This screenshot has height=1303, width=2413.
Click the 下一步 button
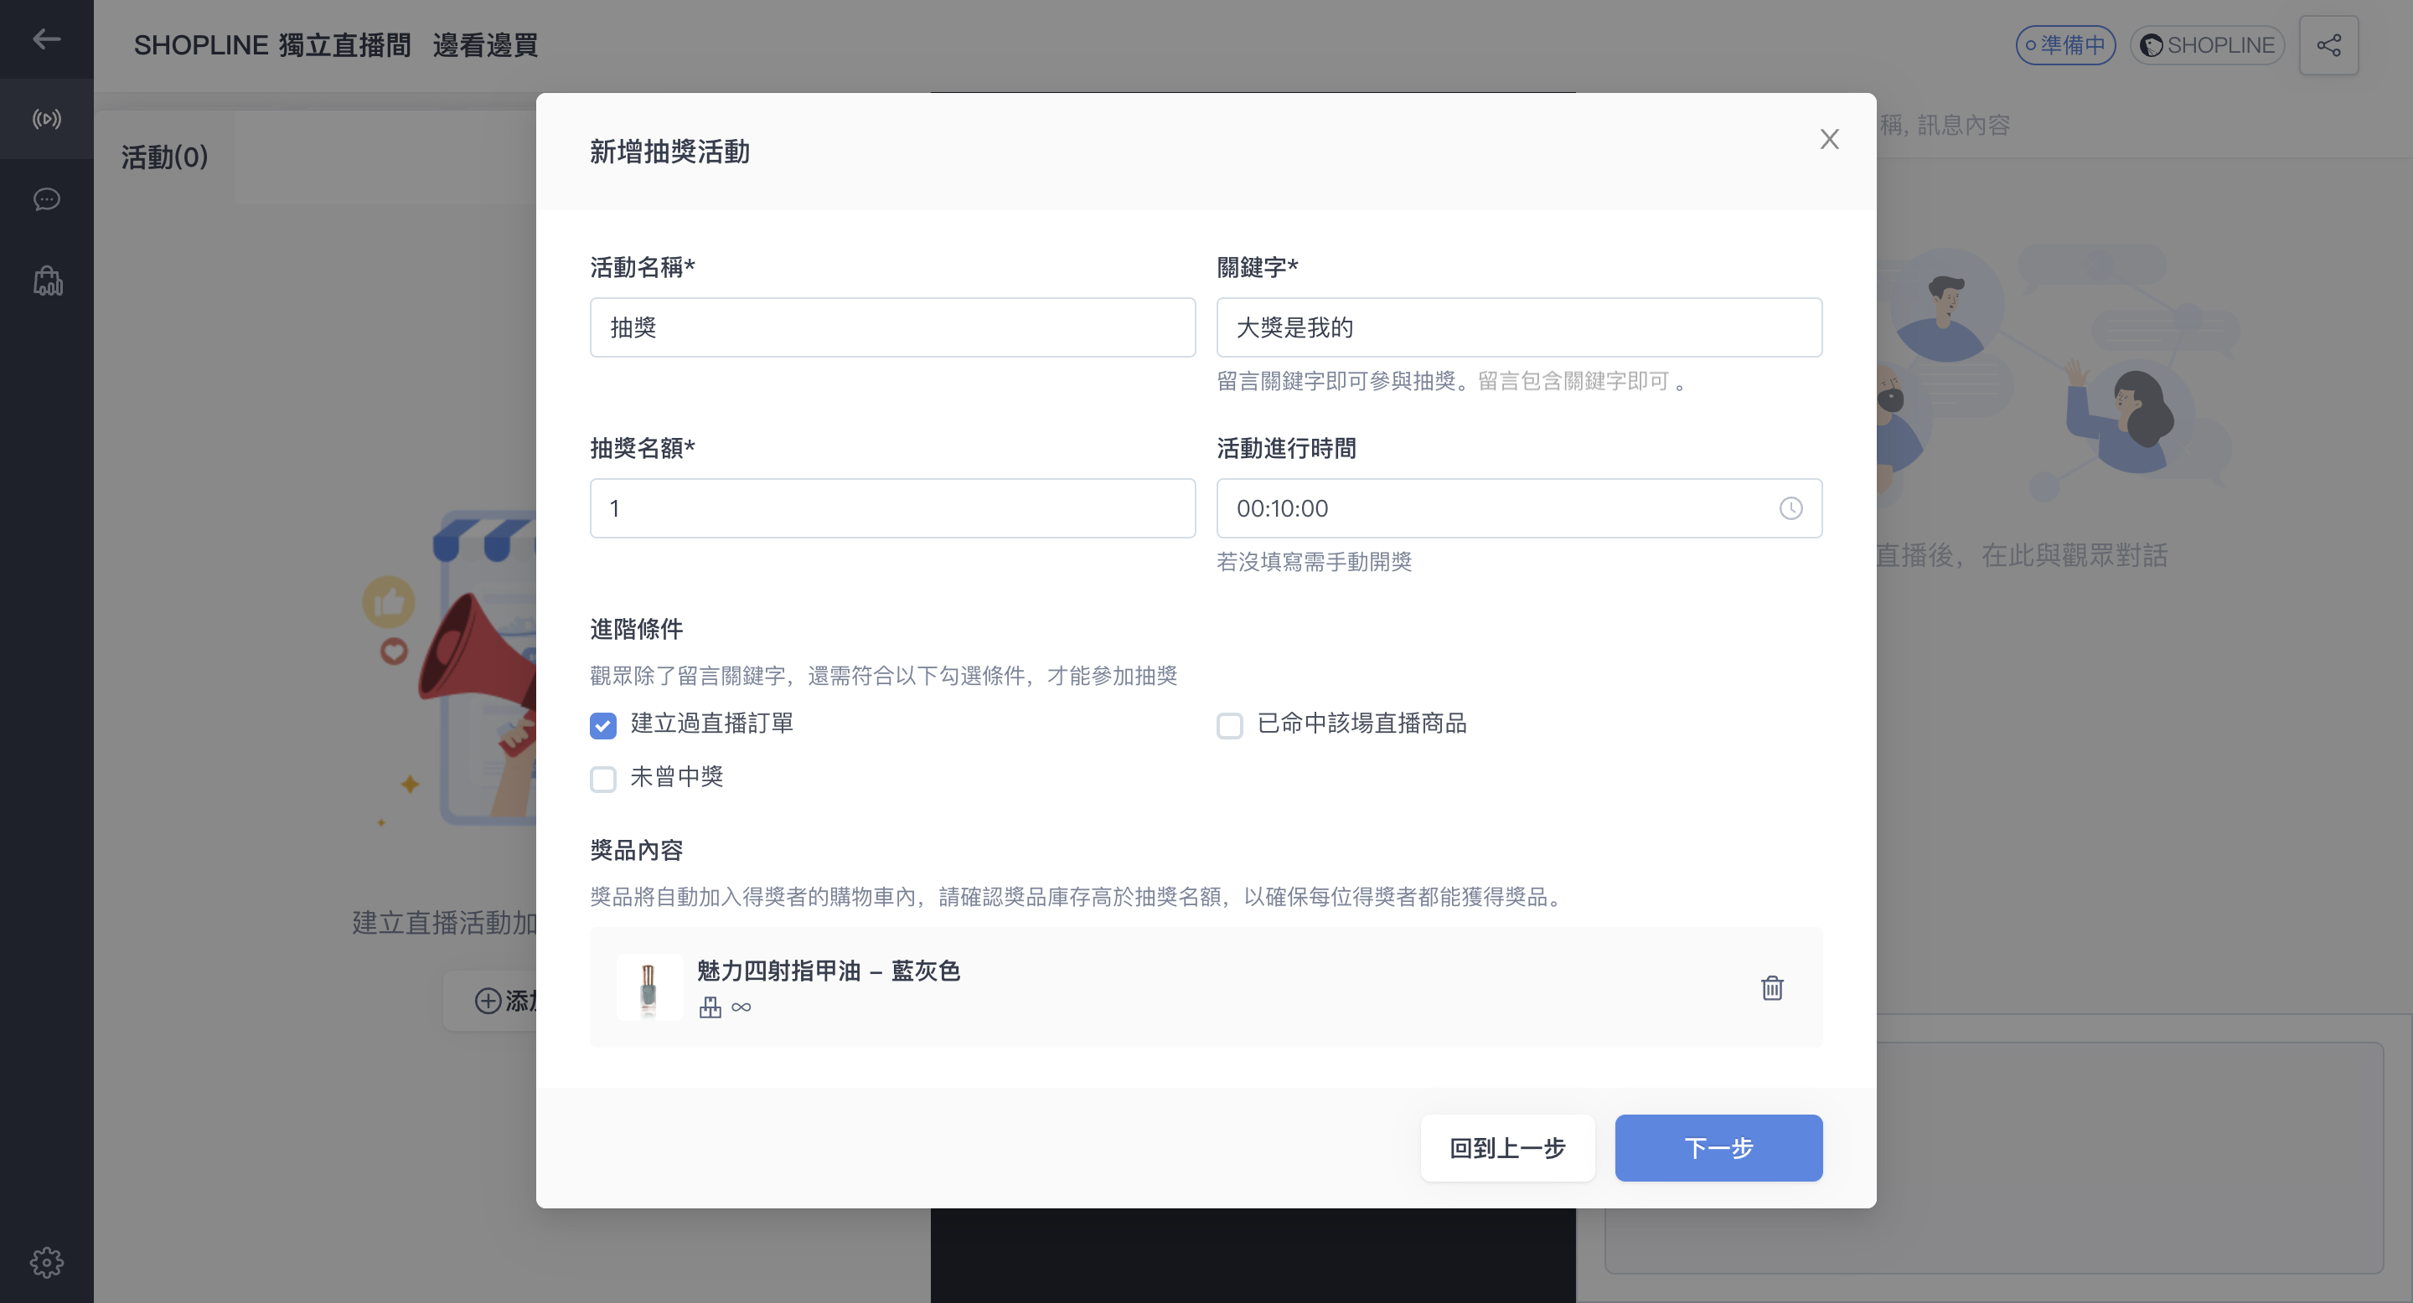point(1718,1147)
